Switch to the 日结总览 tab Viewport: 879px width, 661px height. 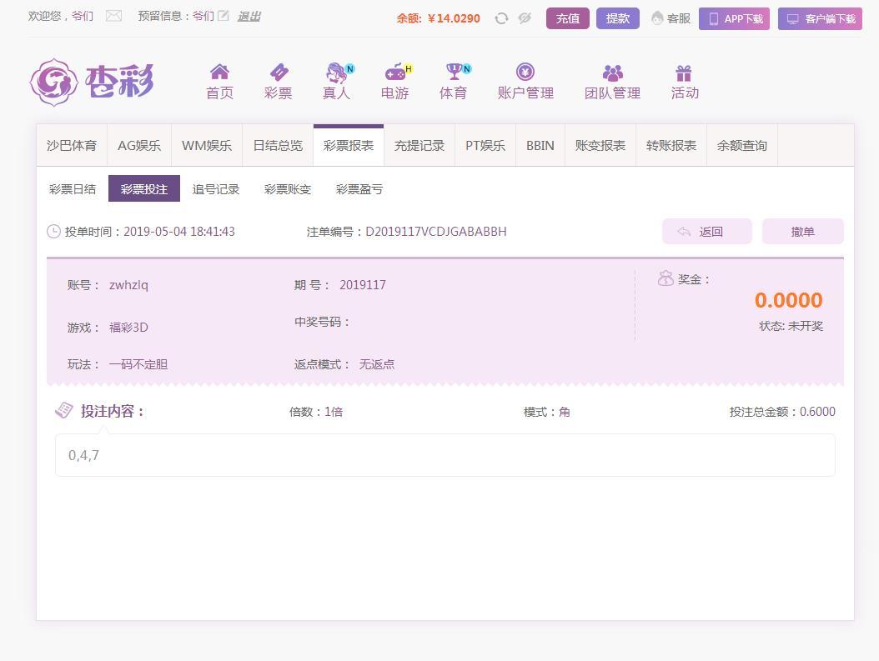pyautogui.click(x=278, y=146)
